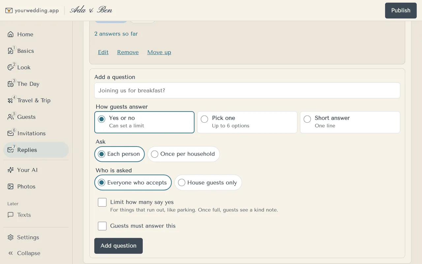Click the Replies checked envelope icon

pos(11,150)
